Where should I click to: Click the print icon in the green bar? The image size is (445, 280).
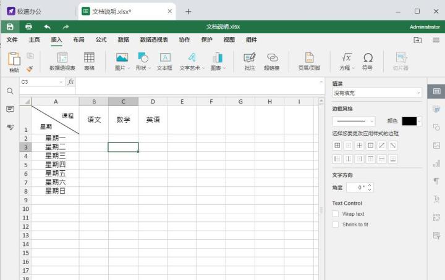pos(28,27)
